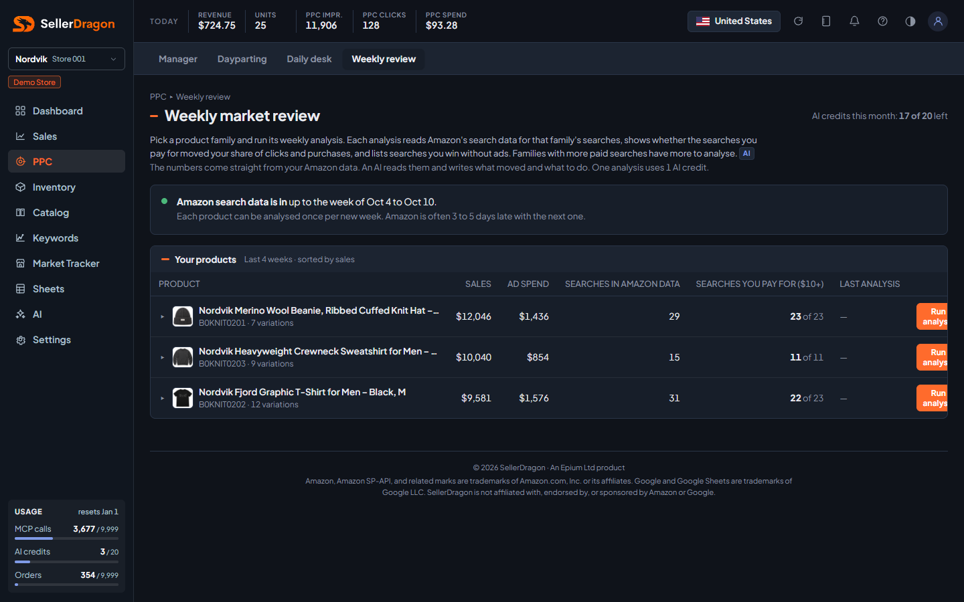Open the user profile avatar
Screen dimensions: 964x602
tap(938, 21)
